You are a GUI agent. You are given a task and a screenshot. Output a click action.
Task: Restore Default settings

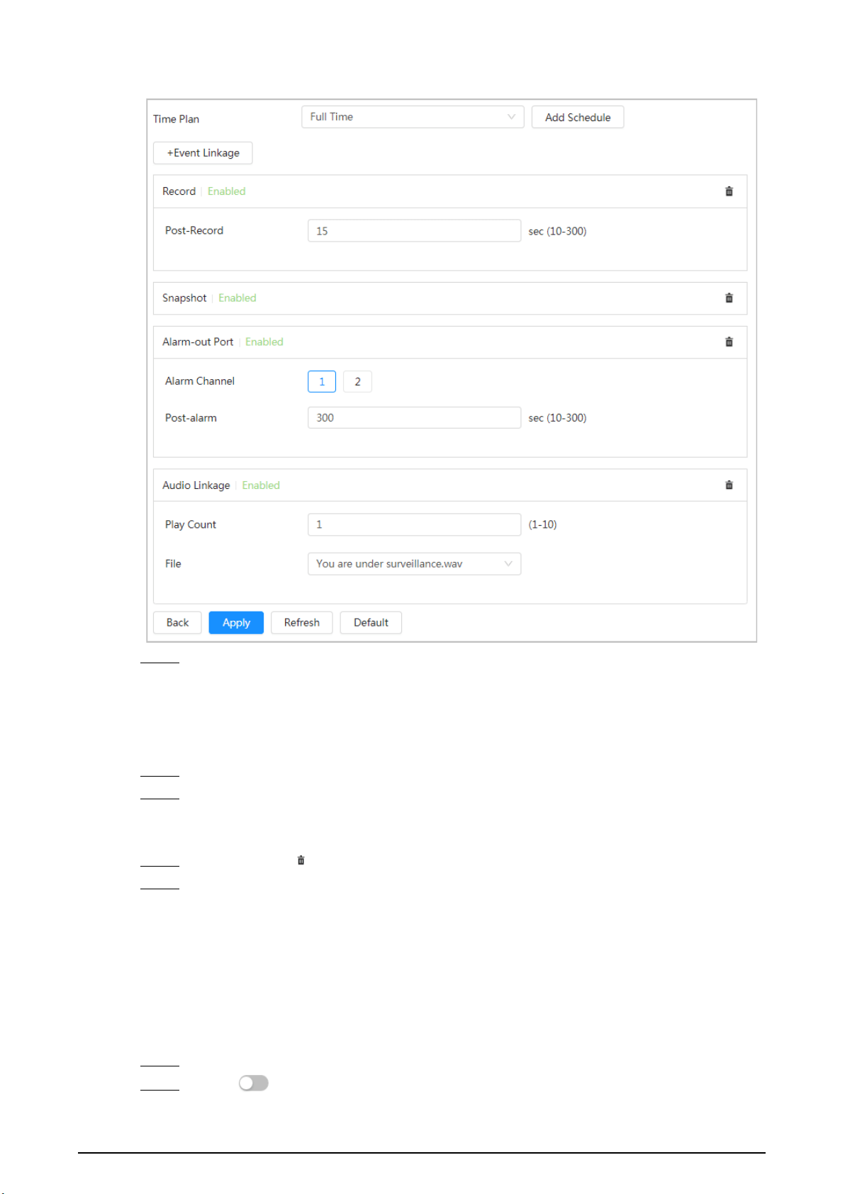coord(371,623)
